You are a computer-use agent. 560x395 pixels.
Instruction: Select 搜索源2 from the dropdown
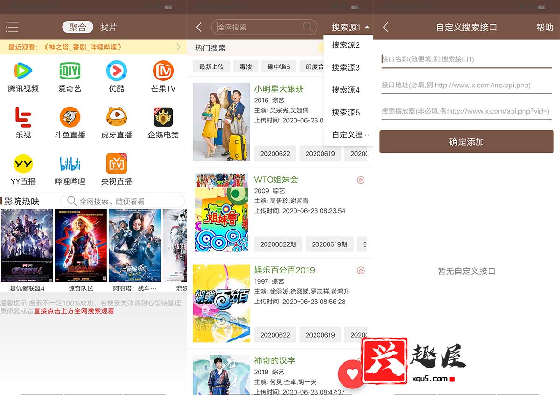click(346, 45)
